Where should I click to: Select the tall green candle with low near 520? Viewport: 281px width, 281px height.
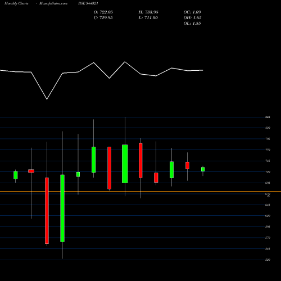62,209
